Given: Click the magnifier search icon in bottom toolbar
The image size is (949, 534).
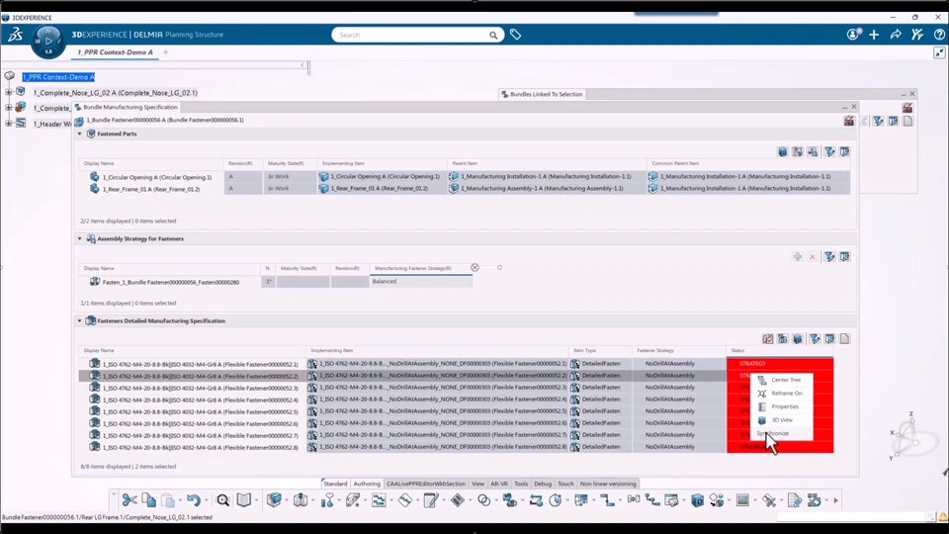Looking at the screenshot, I should click(x=222, y=500).
